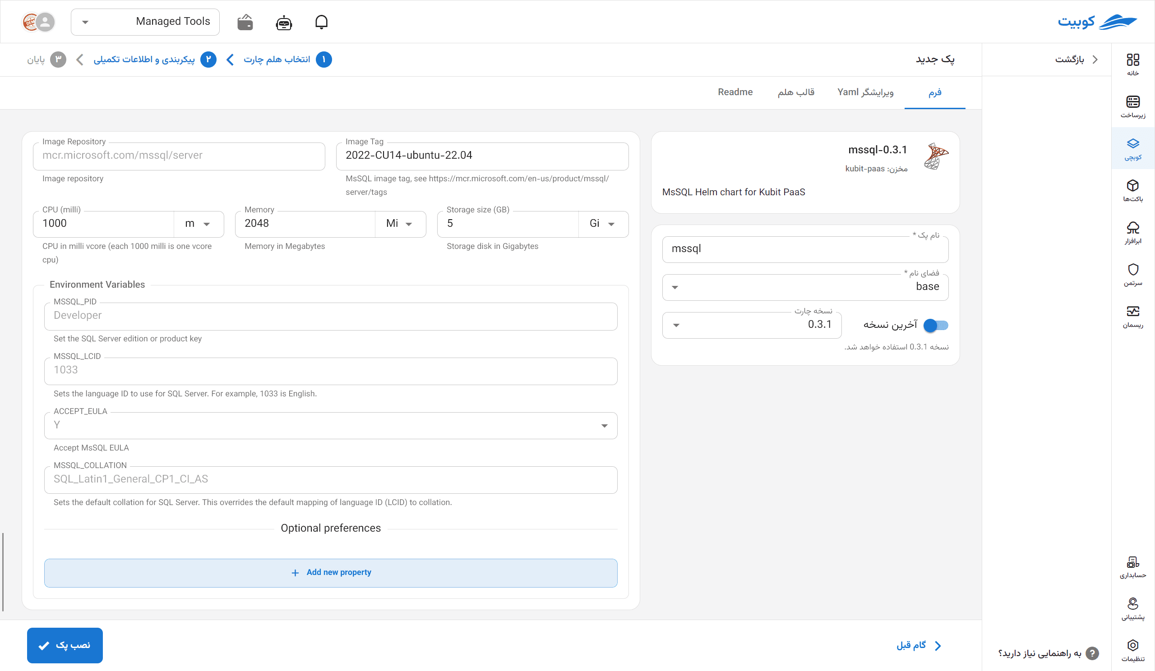
Task: Open the ACCEPT_EULA dropdown
Action: click(330, 426)
